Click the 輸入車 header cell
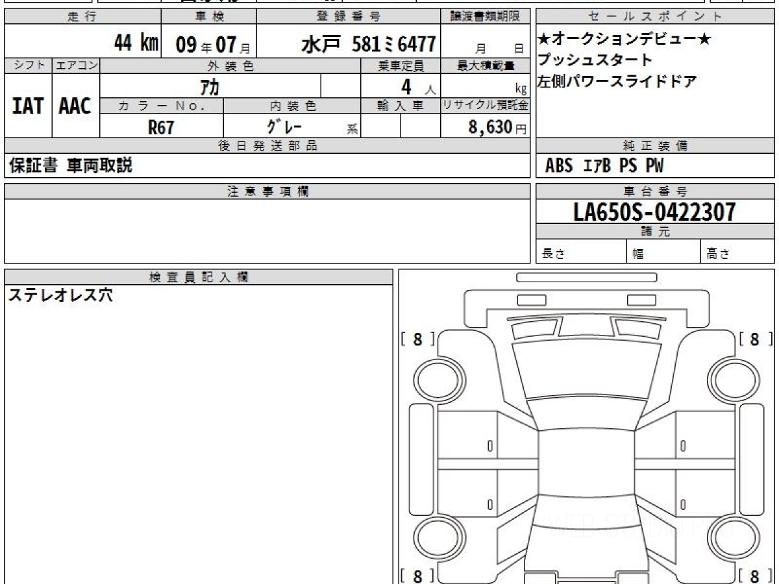 pos(401,106)
